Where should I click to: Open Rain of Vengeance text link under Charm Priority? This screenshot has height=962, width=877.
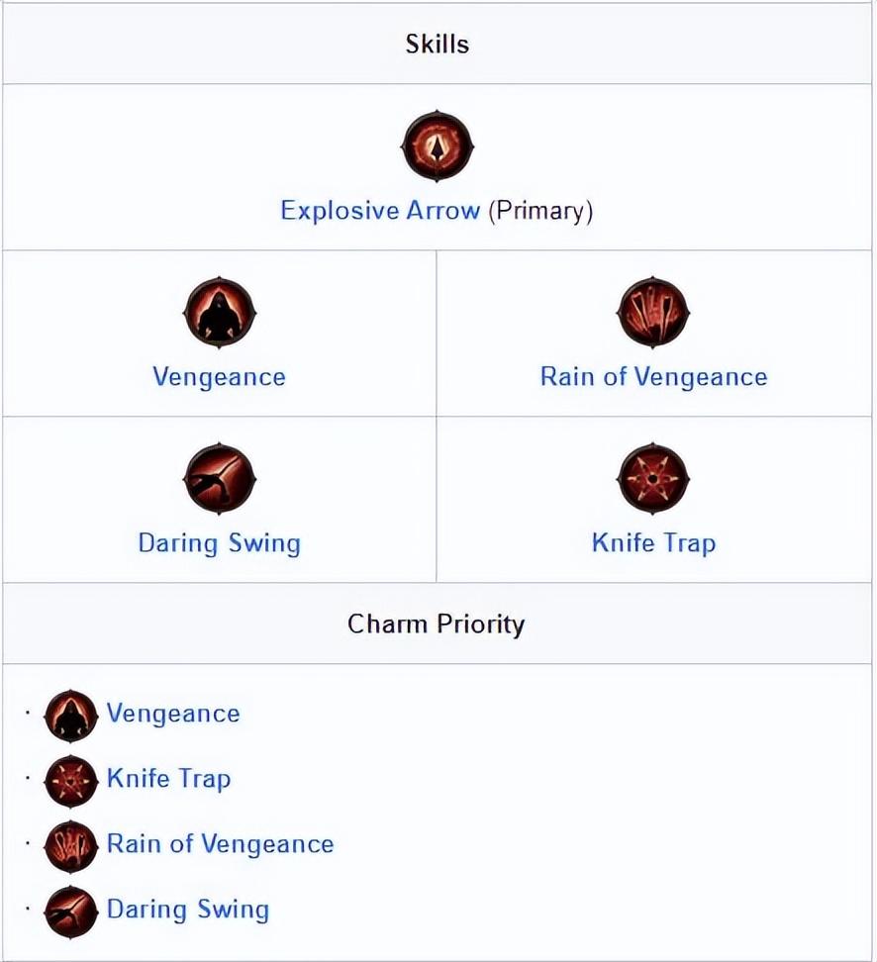[x=220, y=844]
